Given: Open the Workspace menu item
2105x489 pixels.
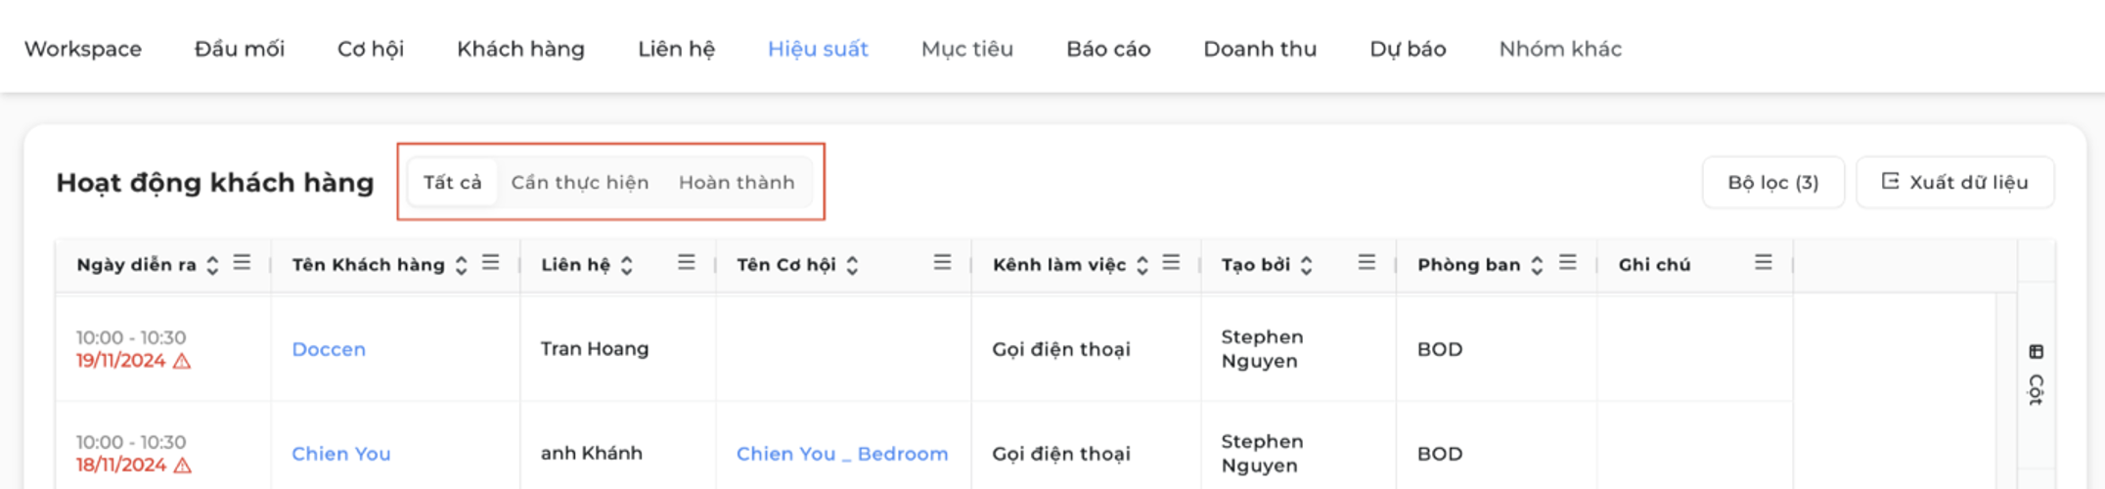Looking at the screenshot, I should [x=83, y=49].
